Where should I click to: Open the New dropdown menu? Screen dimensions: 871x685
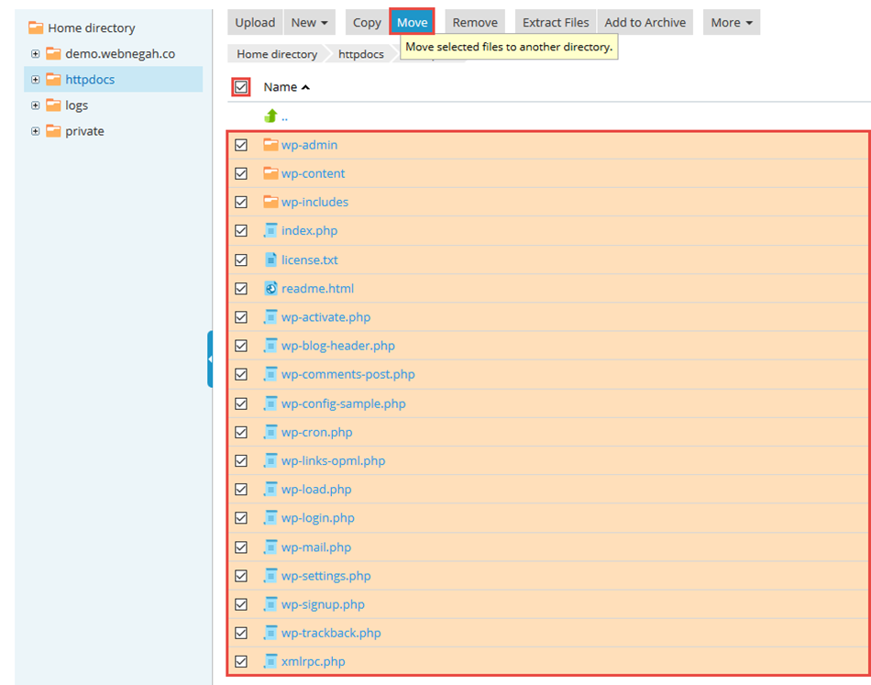pyautogui.click(x=310, y=23)
